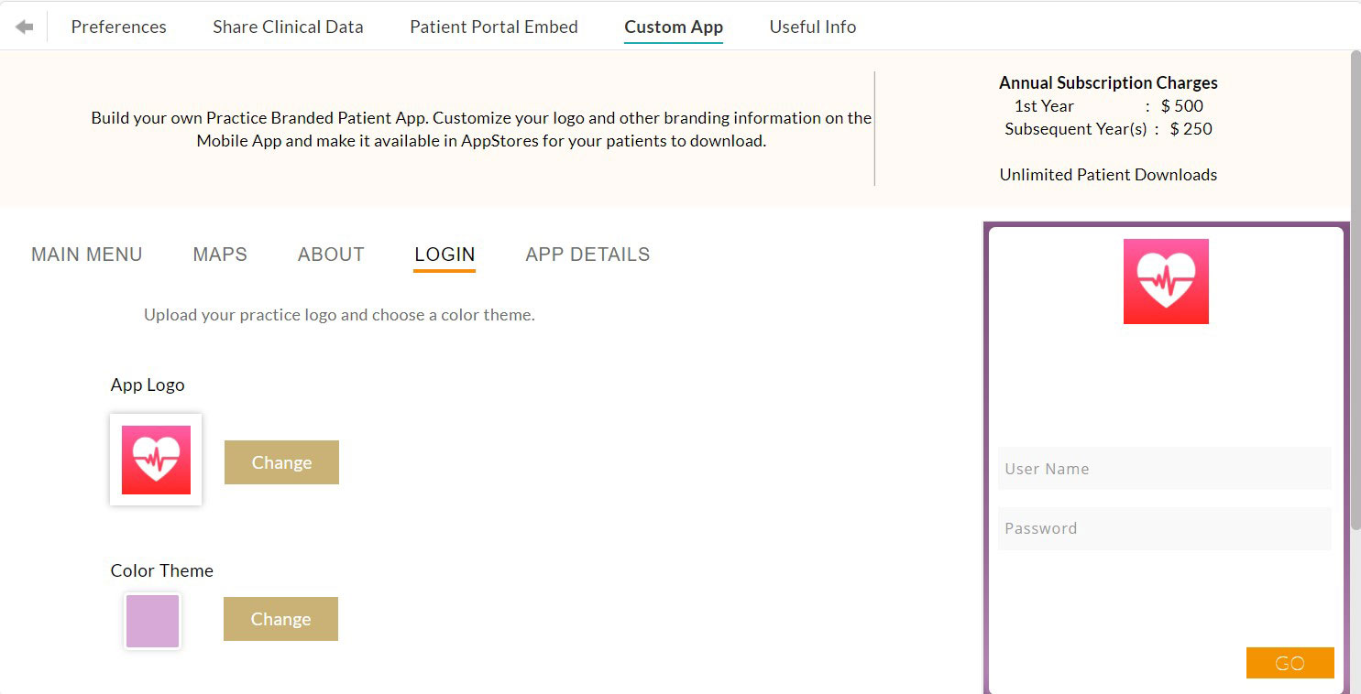Open the APP DETAILS section
Viewport: 1361px width, 694px height.
coord(587,255)
